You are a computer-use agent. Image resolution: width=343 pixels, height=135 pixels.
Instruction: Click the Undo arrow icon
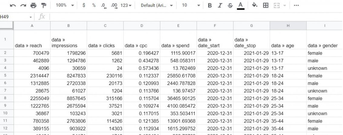click(13, 6)
